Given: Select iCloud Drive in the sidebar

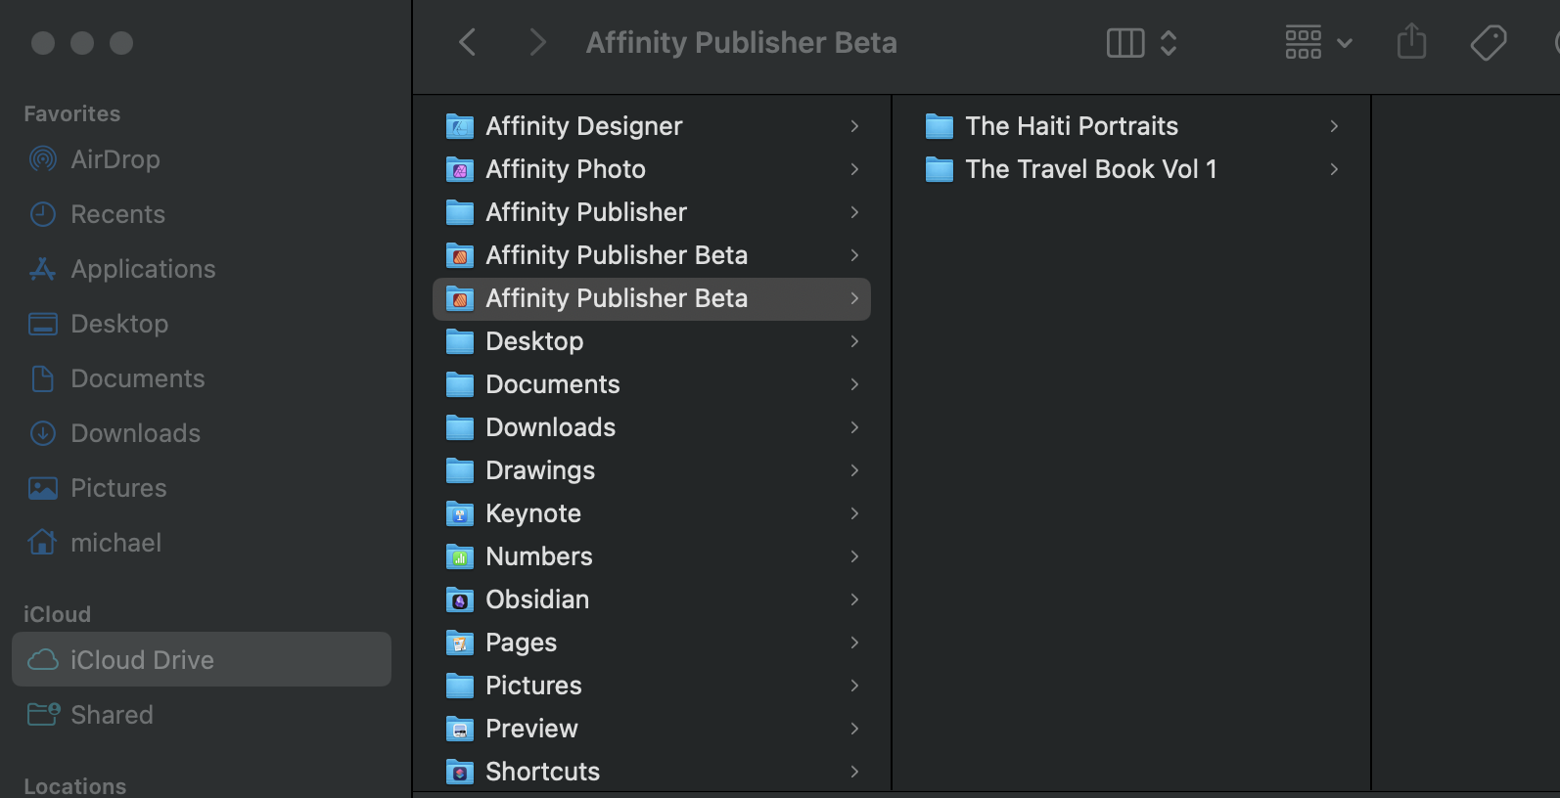Looking at the screenshot, I should tap(202, 660).
